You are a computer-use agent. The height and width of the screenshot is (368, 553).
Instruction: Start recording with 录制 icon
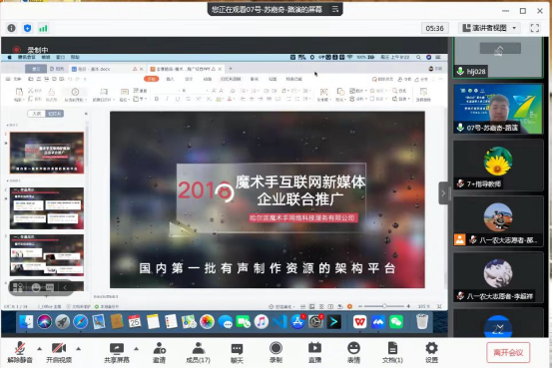click(x=276, y=352)
